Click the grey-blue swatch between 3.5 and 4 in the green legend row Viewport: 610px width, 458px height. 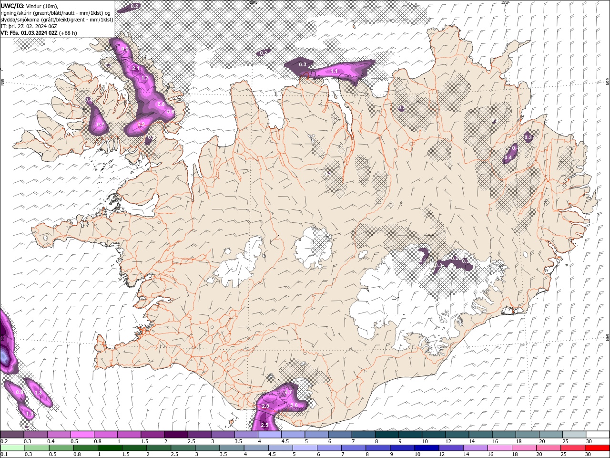(232, 448)
